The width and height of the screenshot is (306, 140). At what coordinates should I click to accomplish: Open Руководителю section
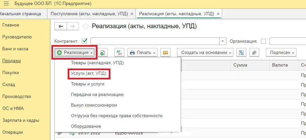pyautogui.click(x=17, y=37)
